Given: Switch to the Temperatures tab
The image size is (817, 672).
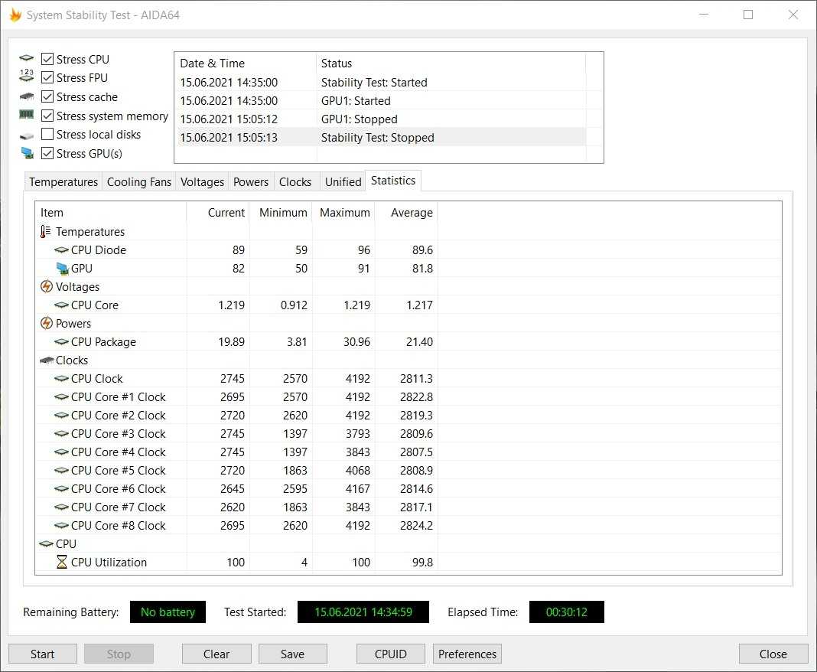Looking at the screenshot, I should [x=63, y=182].
